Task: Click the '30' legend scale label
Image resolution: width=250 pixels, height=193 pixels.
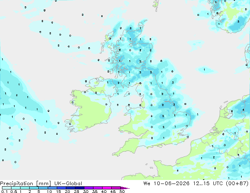Action: (x=86, y=191)
